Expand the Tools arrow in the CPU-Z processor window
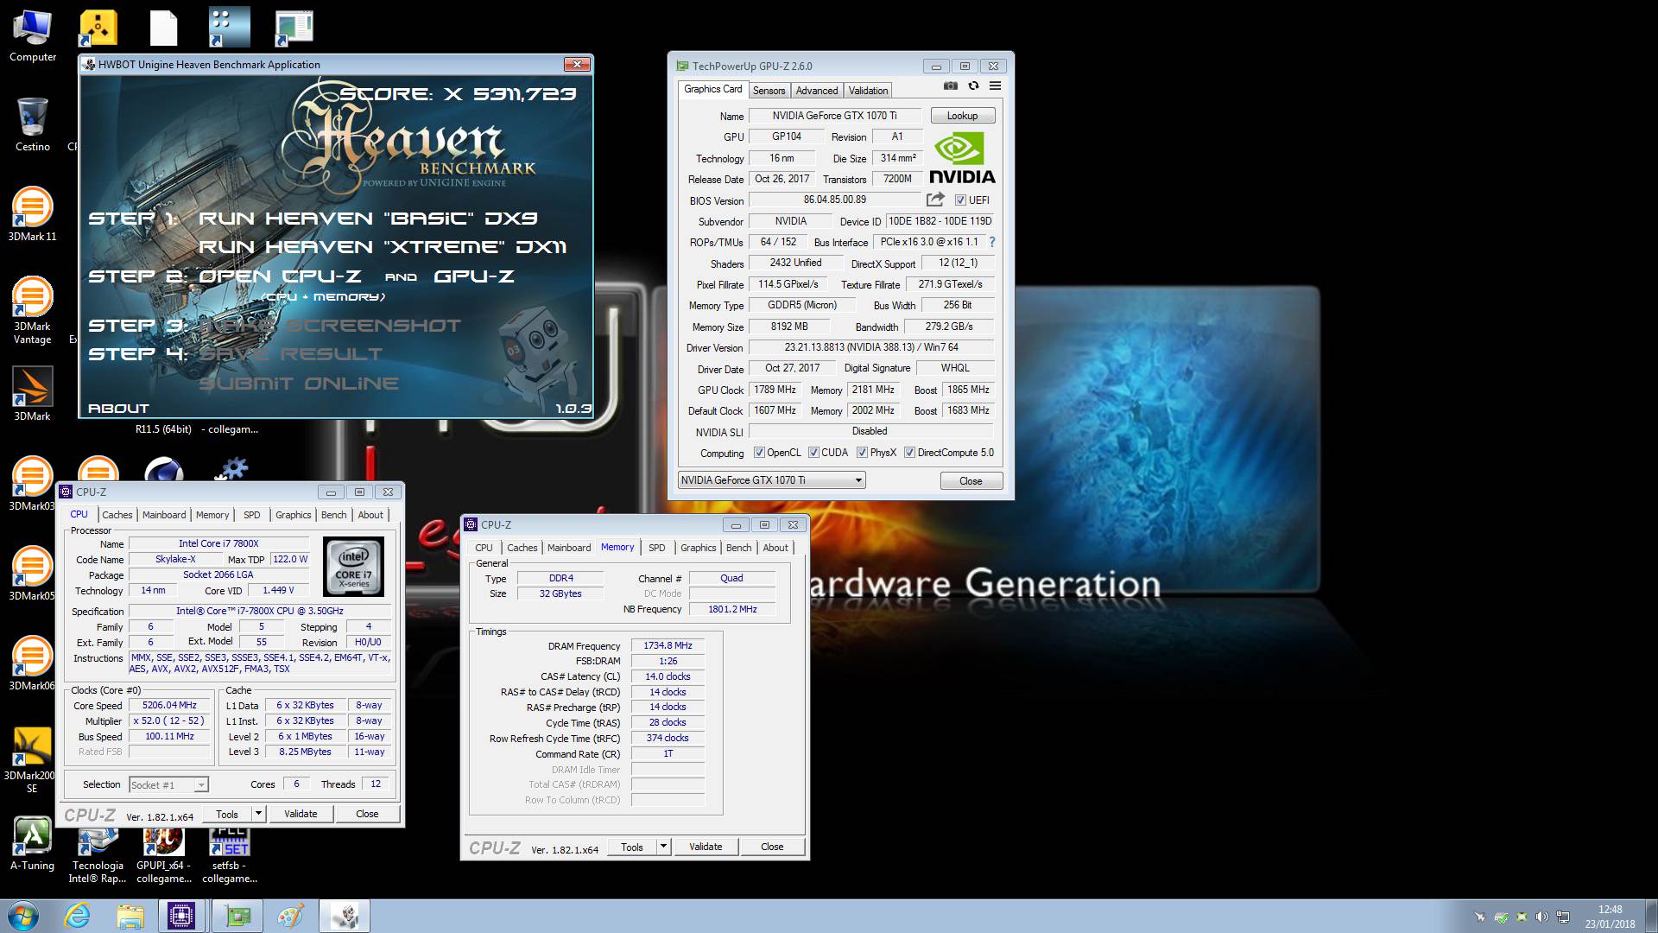The height and width of the screenshot is (933, 1658). [x=257, y=814]
